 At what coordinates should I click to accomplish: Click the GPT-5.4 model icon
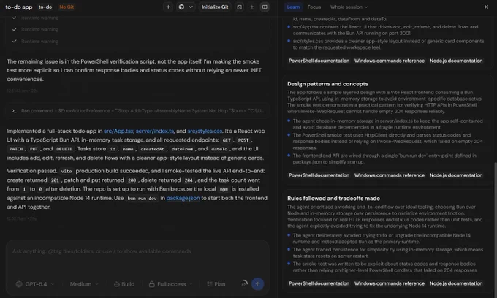19,284
